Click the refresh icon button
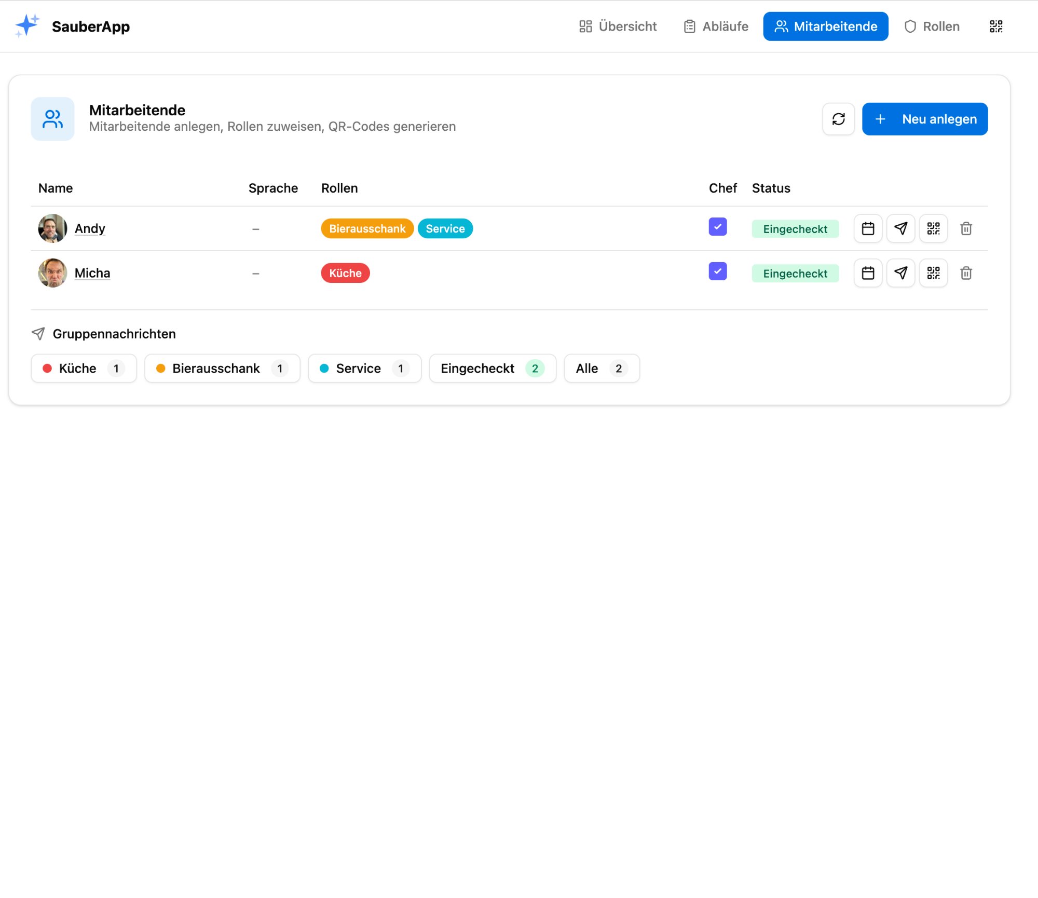1038x898 pixels. pyautogui.click(x=838, y=119)
